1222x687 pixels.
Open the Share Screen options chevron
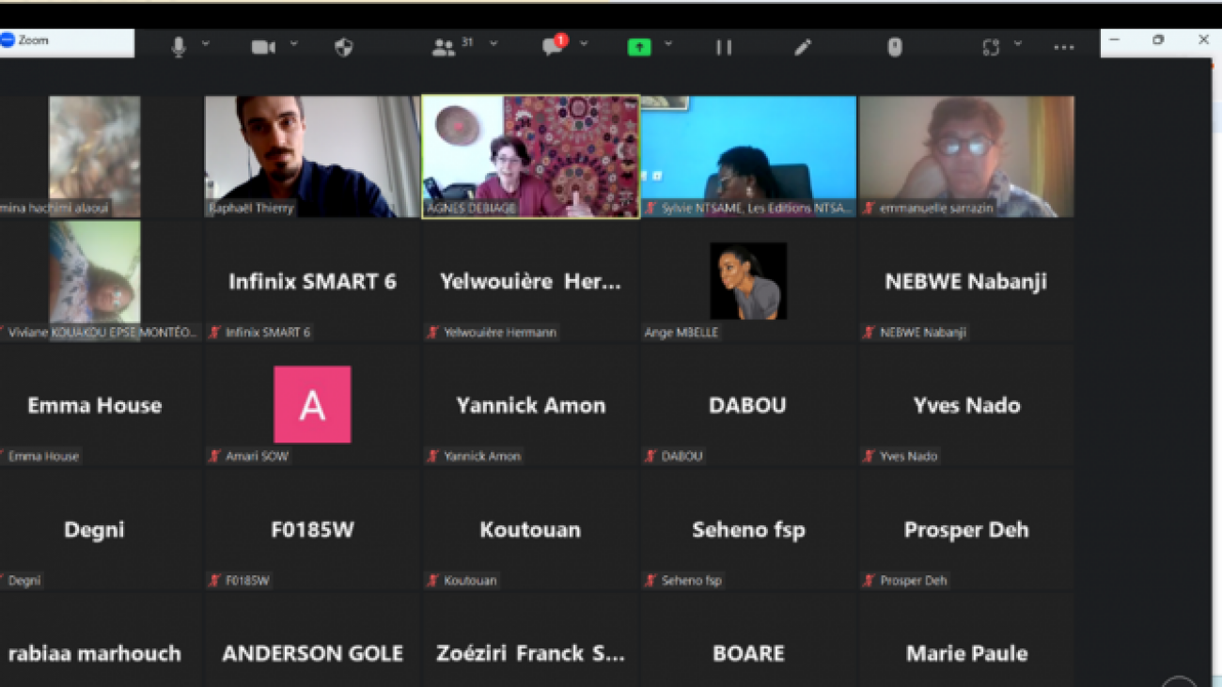668,45
